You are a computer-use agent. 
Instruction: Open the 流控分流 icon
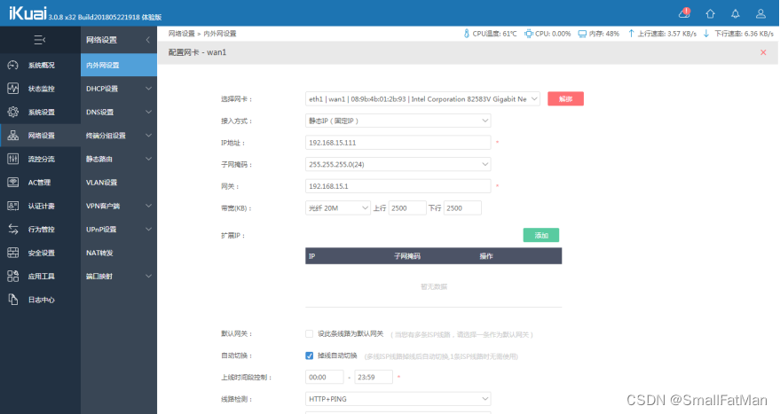pyautogui.click(x=13, y=159)
